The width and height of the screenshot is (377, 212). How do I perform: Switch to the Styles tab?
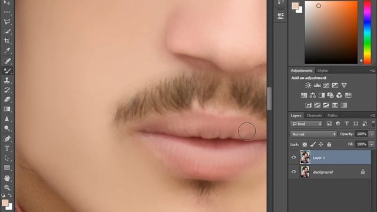[322, 71]
